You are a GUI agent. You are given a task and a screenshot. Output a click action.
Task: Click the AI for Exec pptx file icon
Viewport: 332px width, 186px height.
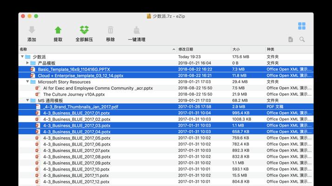pos(38,88)
